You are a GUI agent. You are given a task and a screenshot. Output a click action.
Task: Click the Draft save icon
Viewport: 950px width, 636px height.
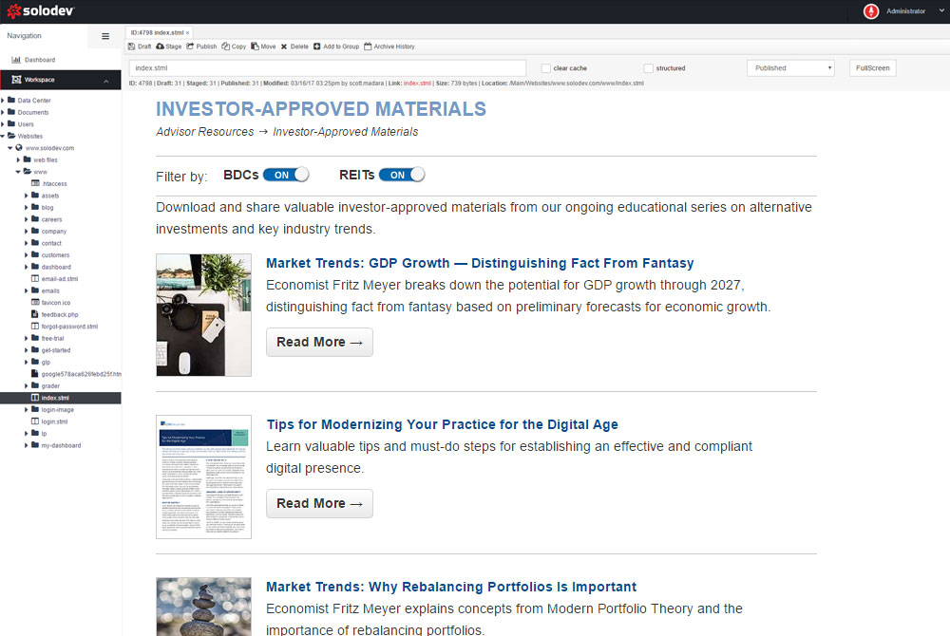131,47
